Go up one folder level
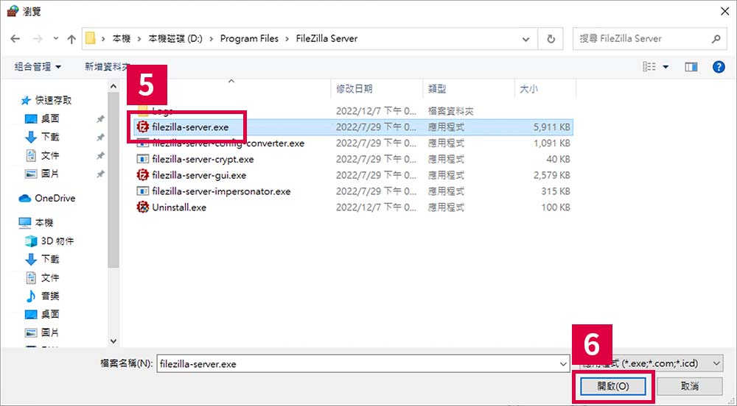The image size is (737, 406). (71, 39)
